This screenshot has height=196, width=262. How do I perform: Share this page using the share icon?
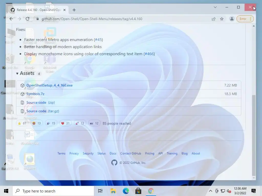point(214,19)
